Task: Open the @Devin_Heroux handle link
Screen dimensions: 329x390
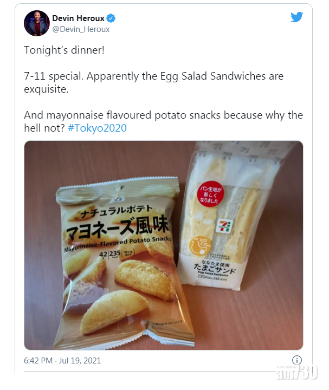Action: coord(81,29)
